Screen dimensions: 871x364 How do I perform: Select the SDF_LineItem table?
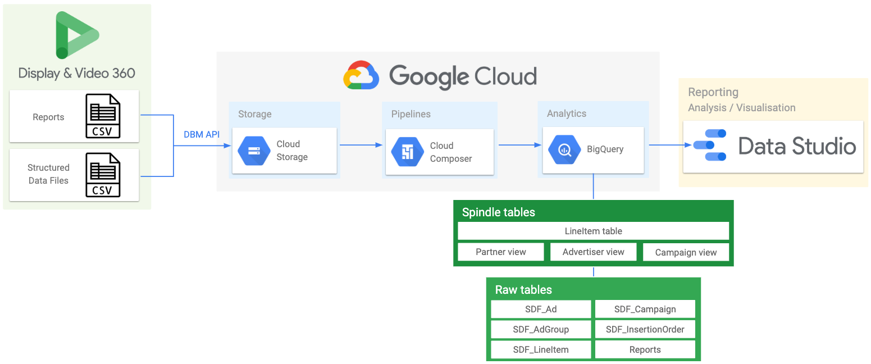tap(541, 349)
